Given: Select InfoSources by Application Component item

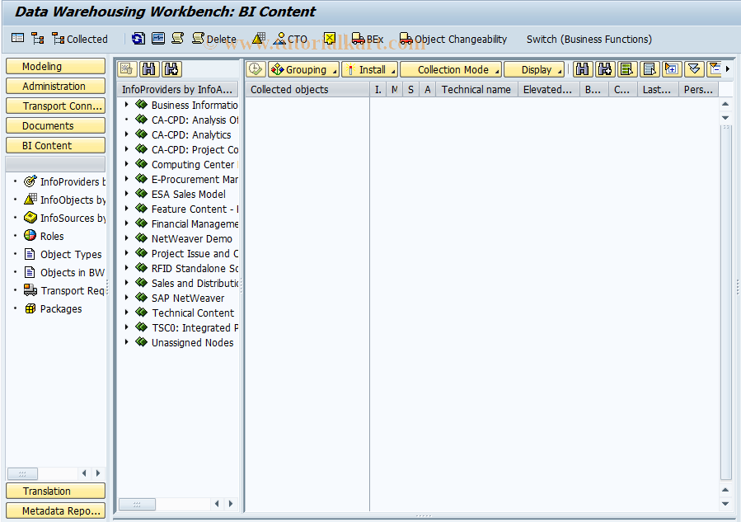Looking at the screenshot, I should point(65,218).
